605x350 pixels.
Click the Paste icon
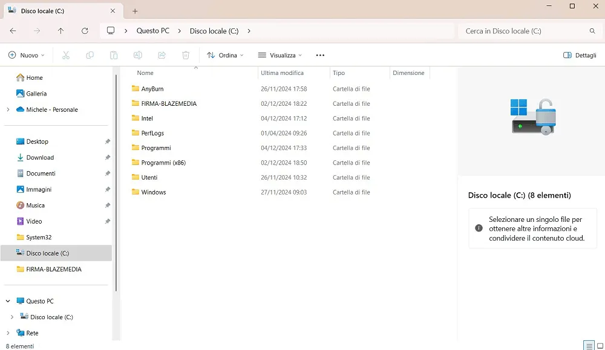coord(113,55)
